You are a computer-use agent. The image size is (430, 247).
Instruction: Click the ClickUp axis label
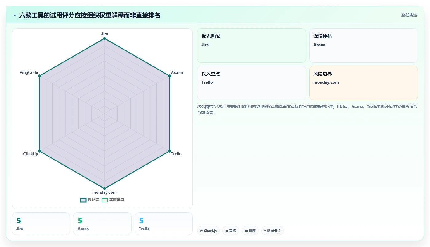click(x=31, y=154)
